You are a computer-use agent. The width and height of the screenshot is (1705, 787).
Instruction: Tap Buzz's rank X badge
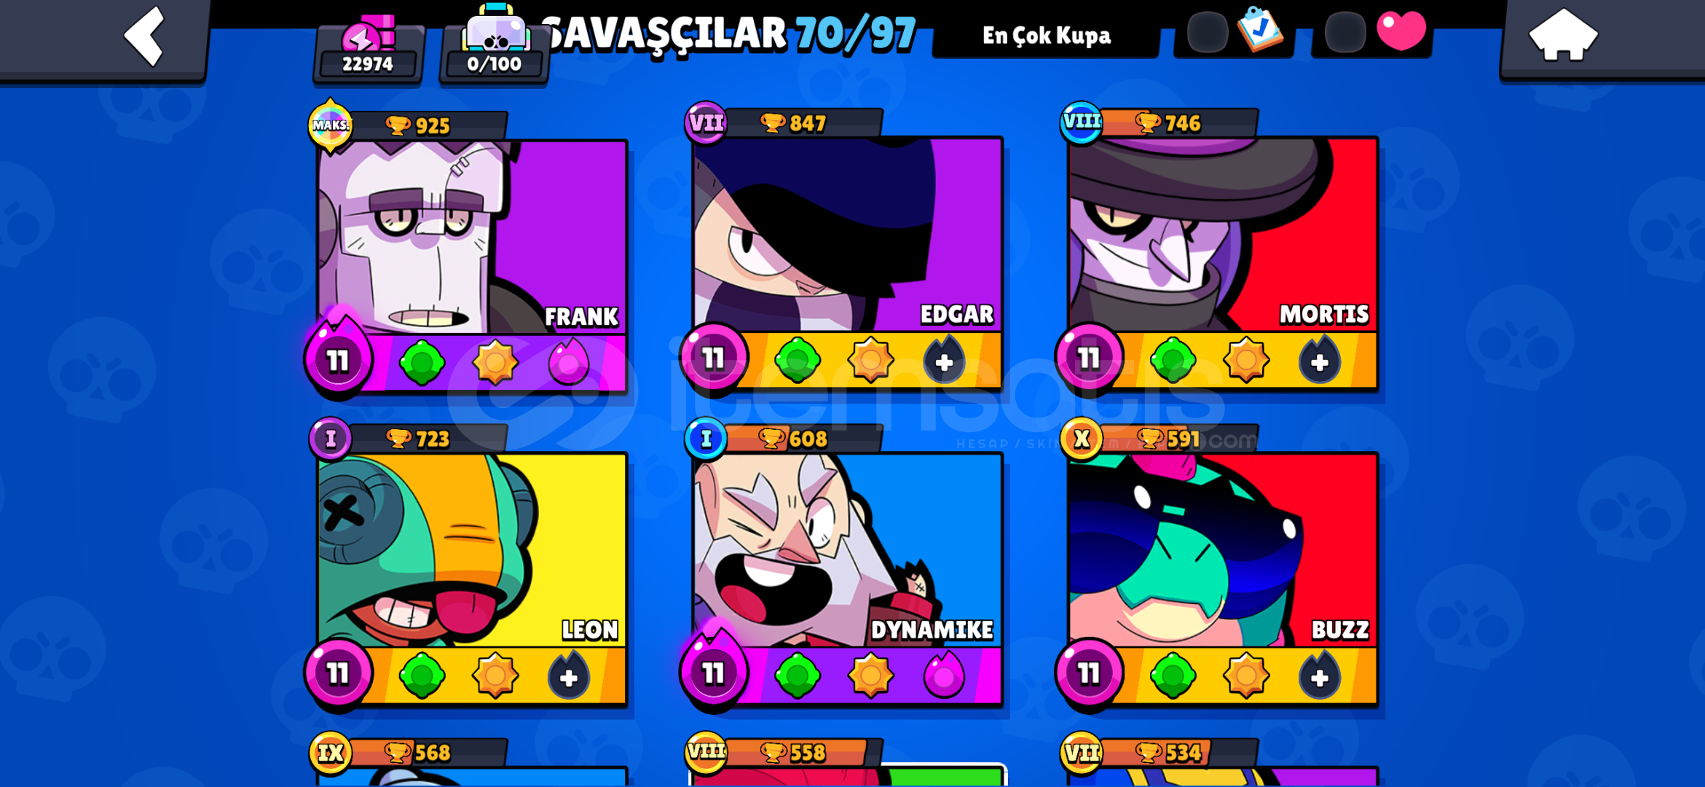click(x=1082, y=439)
